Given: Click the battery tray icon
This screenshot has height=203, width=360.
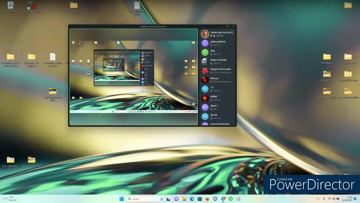Looking at the screenshot, I should point(338,199).
